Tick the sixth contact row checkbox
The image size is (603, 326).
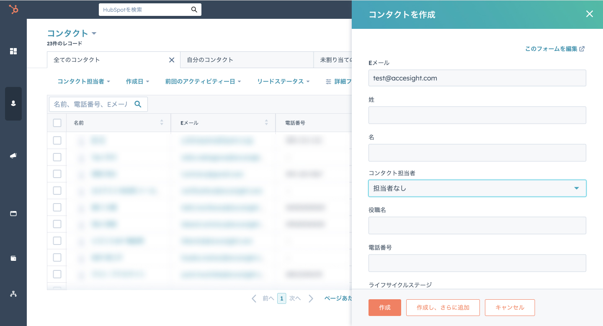[57, 224]
